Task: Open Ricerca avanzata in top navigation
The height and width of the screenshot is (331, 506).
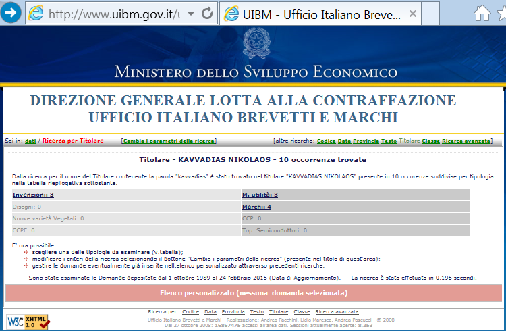Action: (x=466, y=141)
